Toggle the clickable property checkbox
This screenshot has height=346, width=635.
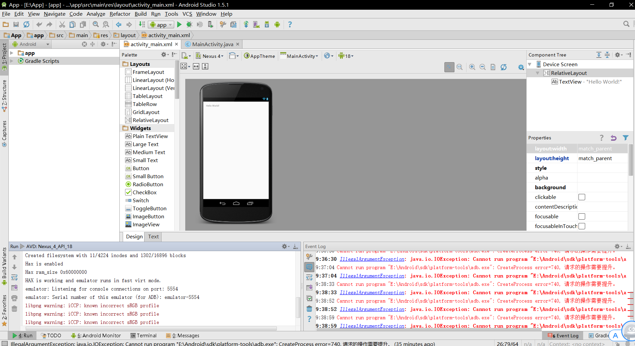point(582,197)
